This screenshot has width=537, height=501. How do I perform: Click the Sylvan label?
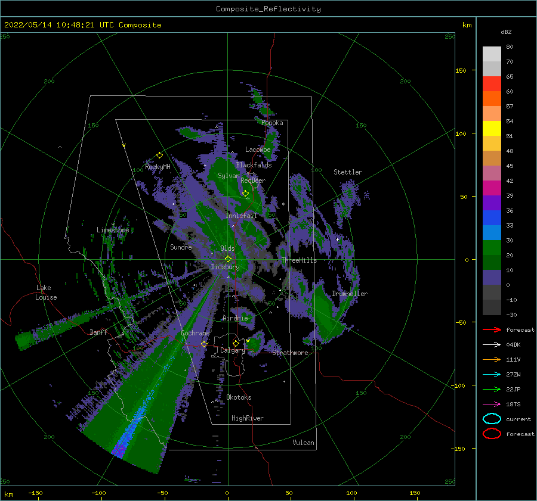[x=229, y=176]
